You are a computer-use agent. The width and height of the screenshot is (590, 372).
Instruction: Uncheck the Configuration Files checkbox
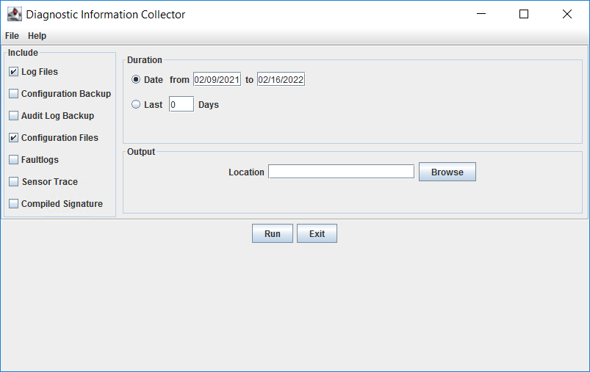(x=13, y=137)
